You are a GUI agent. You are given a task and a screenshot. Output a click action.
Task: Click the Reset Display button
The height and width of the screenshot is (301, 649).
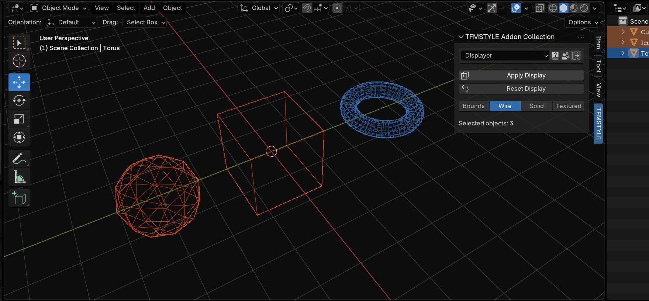[x=521, y=89]
